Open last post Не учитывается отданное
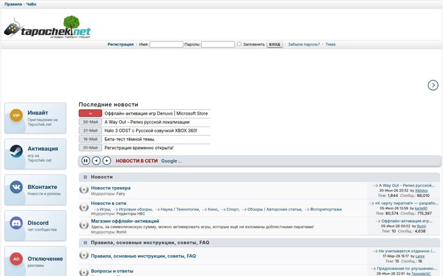 pyautogui.click(x=407, y=251)
